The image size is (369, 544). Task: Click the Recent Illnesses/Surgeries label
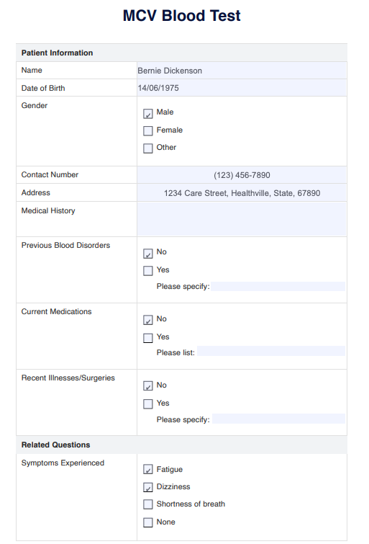(68, 378)
